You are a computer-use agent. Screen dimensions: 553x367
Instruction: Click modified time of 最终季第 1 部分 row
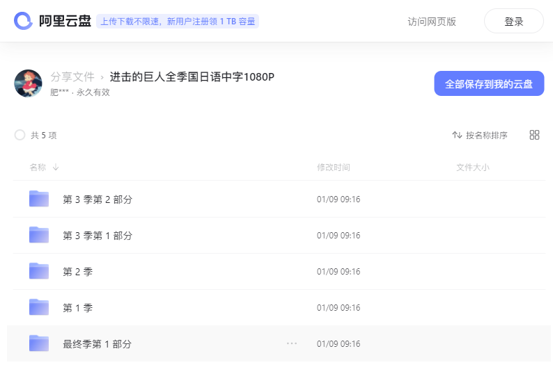[x=338, y=344]
